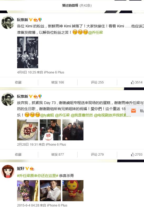Screen dimensions: 144x207
Task: Open comments 评论 279 on the second post
Action: tap(97, 154)
